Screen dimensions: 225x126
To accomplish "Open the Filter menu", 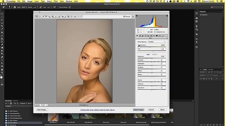I will point(56,1).
